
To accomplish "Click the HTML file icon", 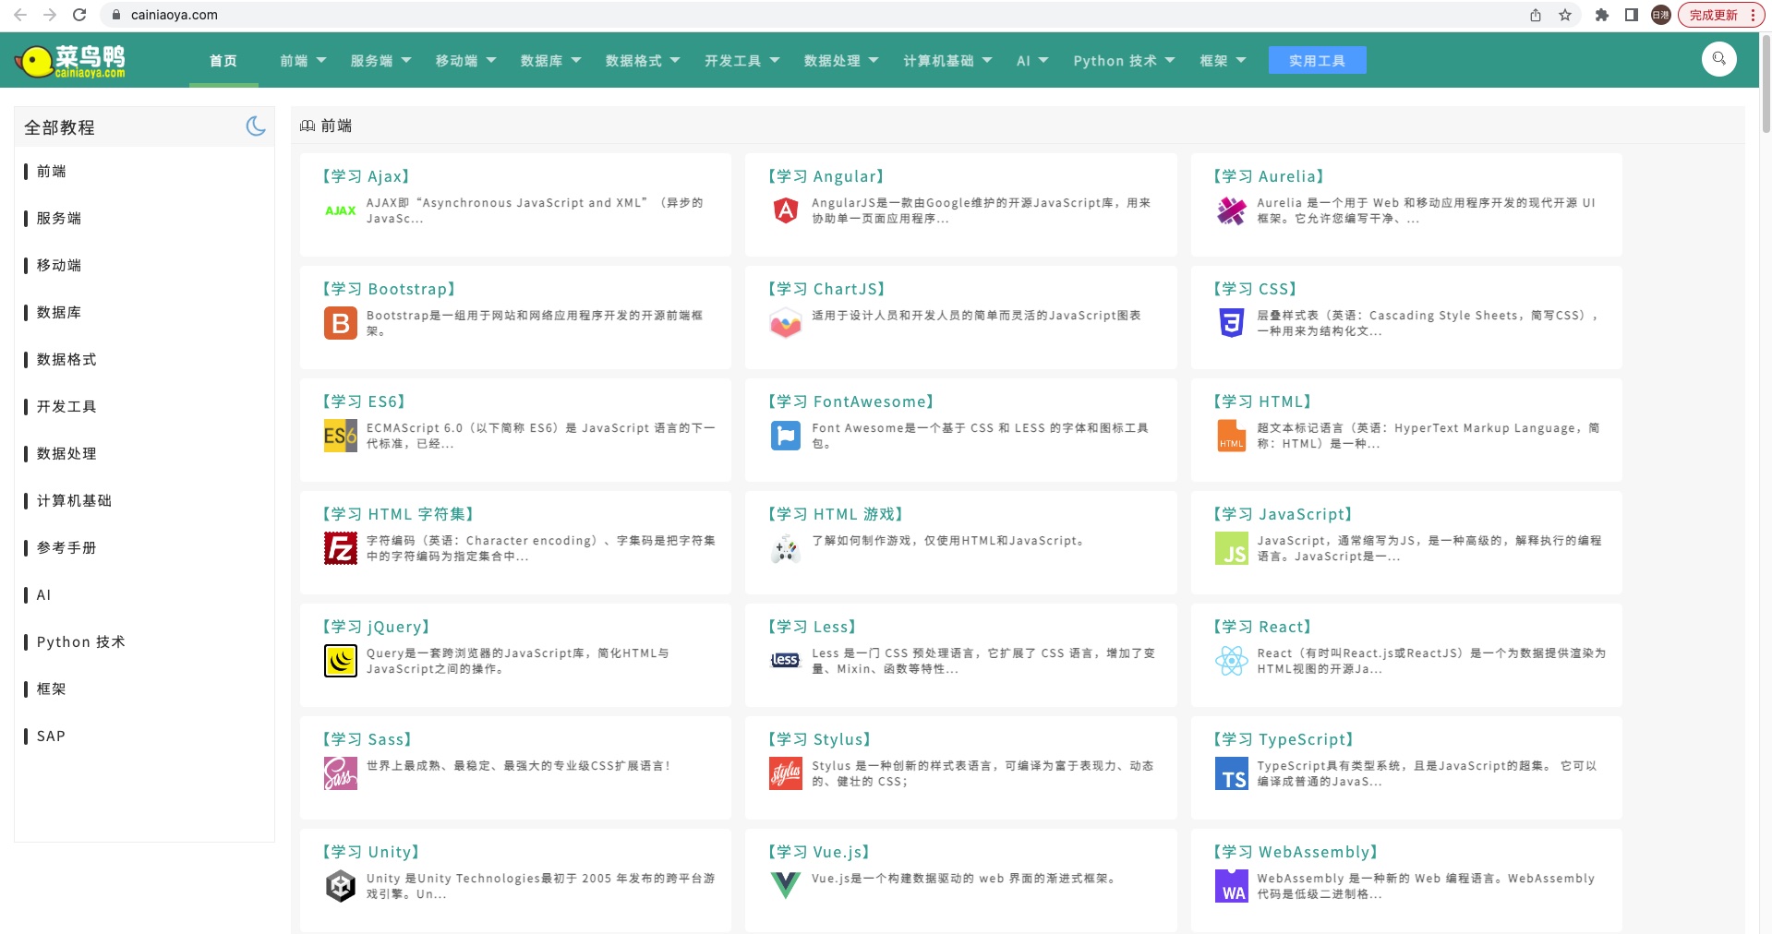I will pos(1231,436).
